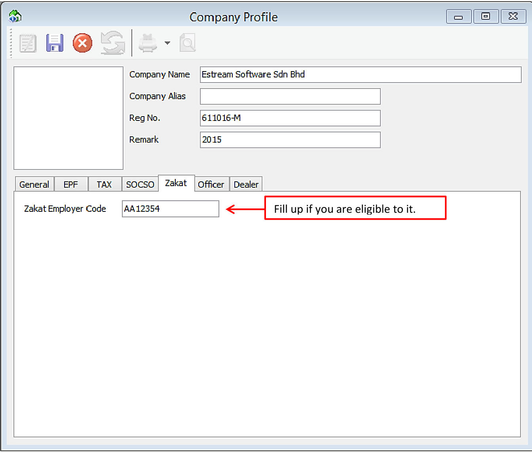Click into the Reg No. field
This screenshot has height=452, width=532.
(290, 118)
